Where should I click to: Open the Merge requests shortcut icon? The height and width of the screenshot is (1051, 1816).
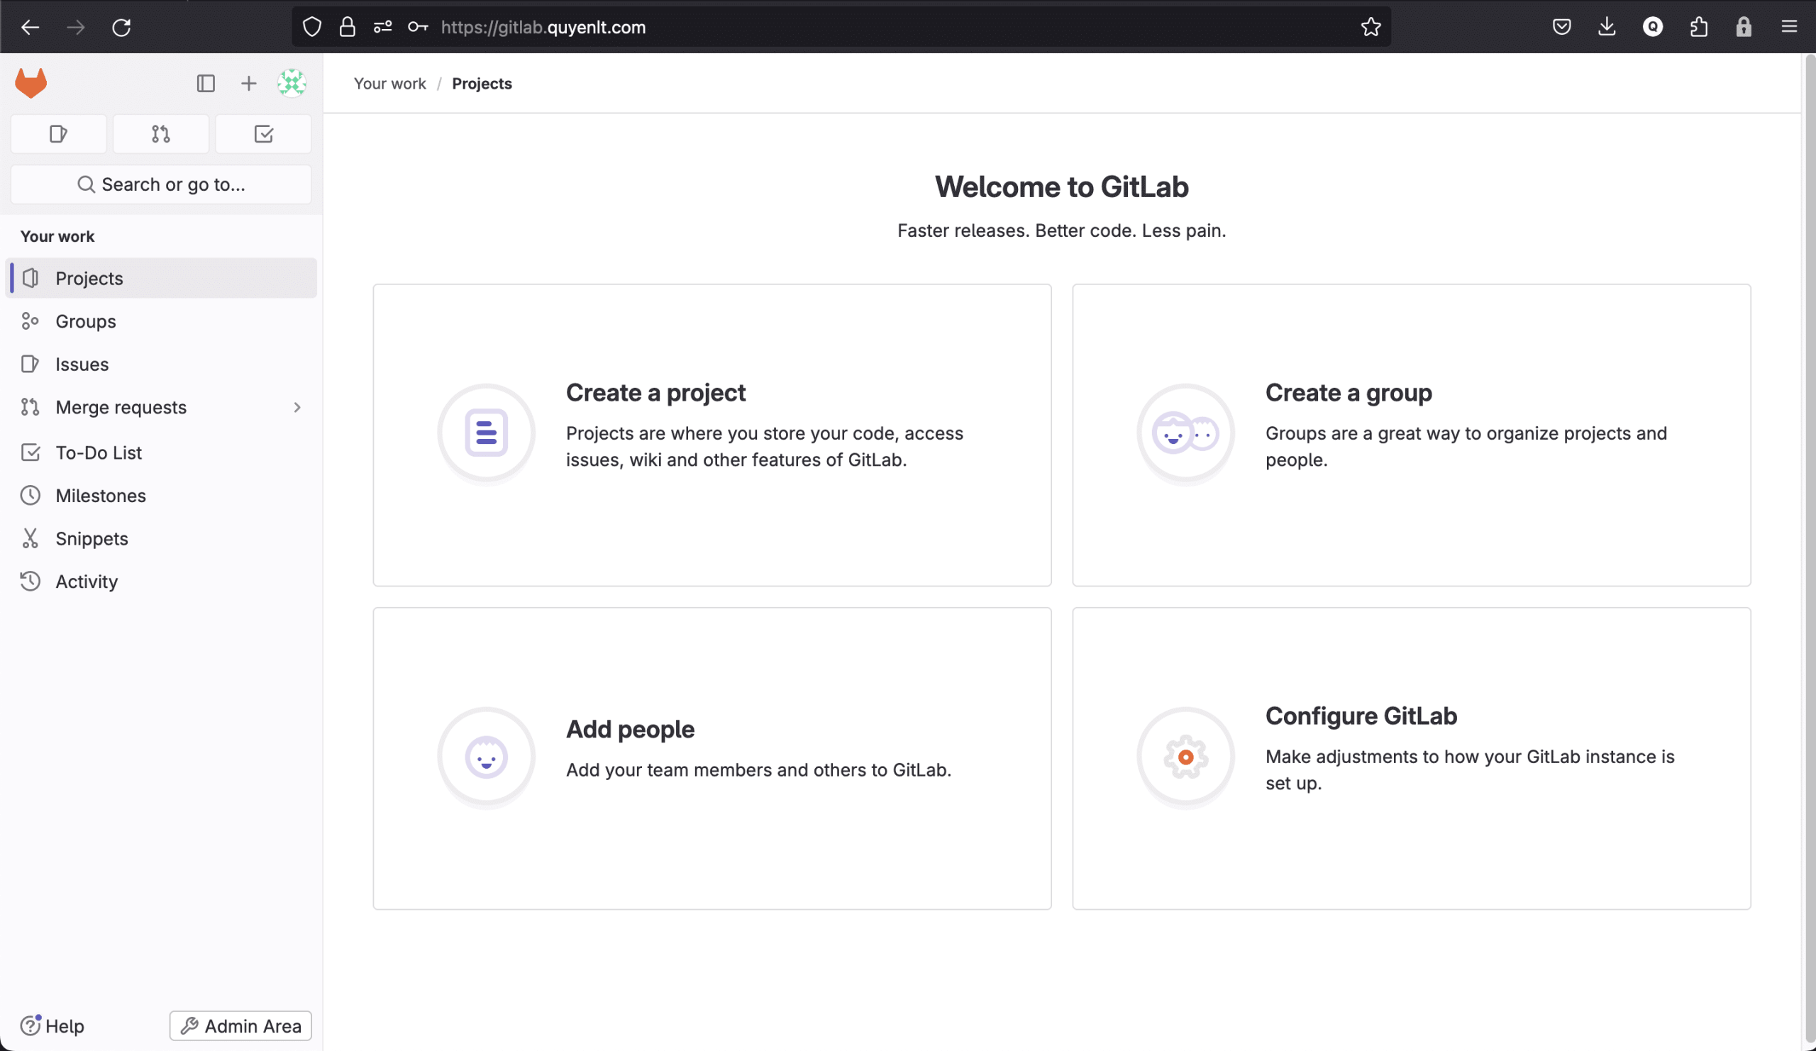click(x=160, y=133)
